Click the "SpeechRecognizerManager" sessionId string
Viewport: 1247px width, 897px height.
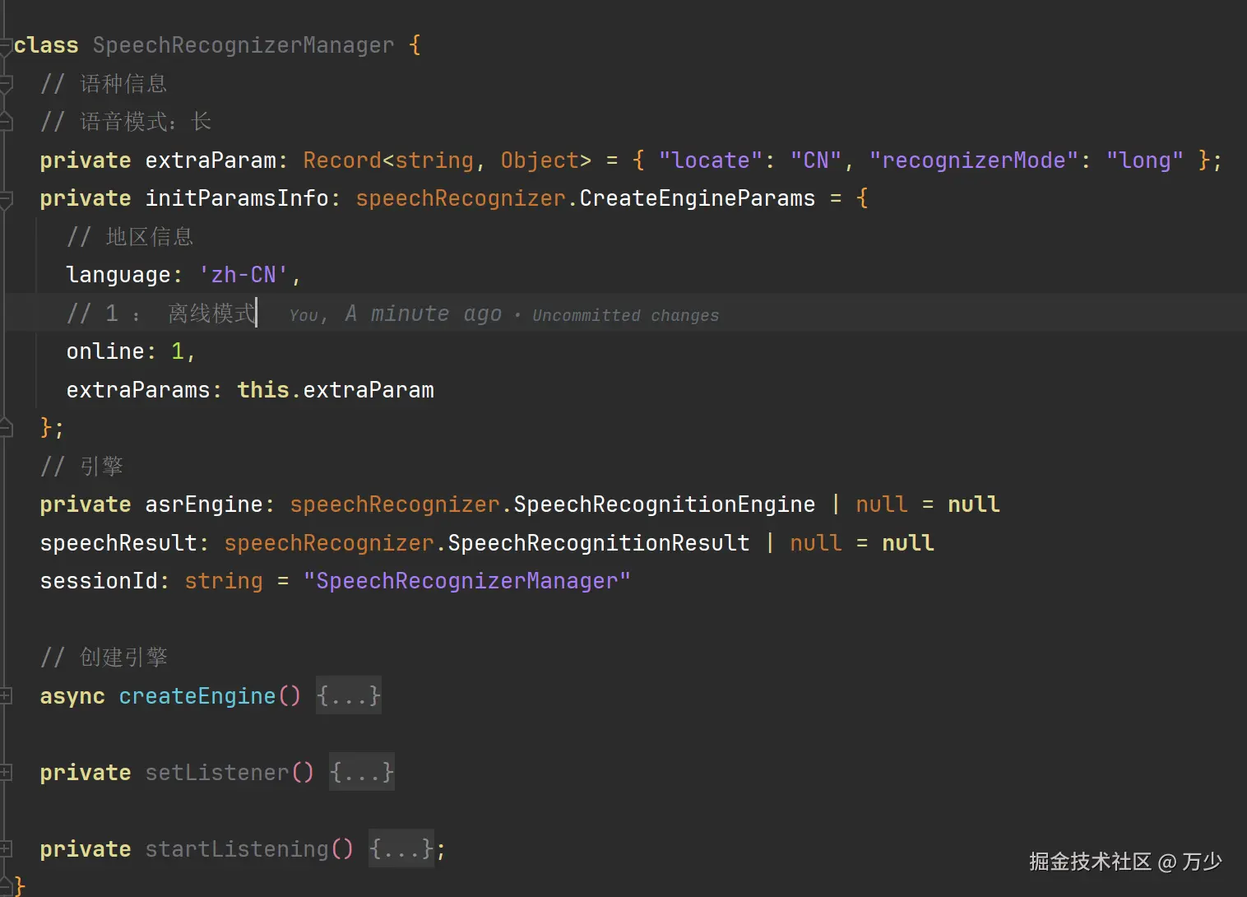click(x=466, y=581)
